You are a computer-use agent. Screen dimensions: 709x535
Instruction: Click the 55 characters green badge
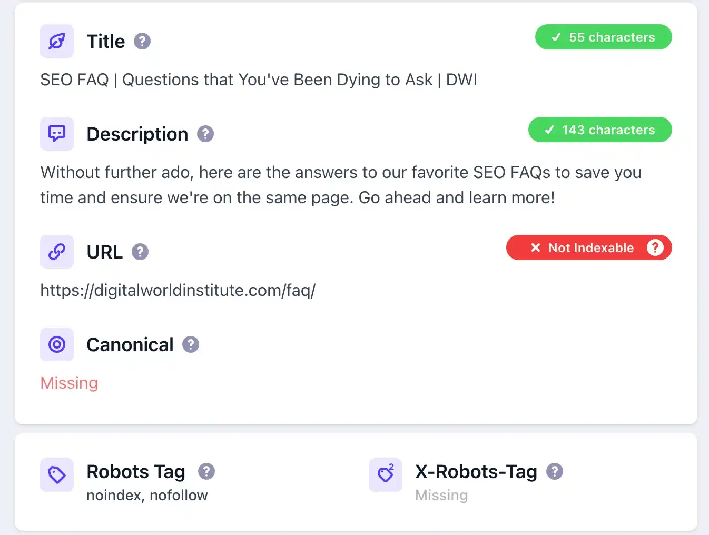coord(604,37)
